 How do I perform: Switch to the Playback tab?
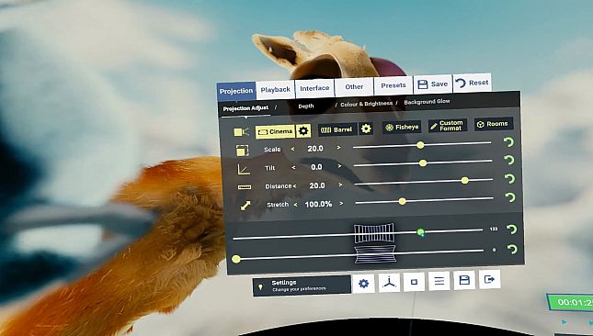(x=275, y=89)
